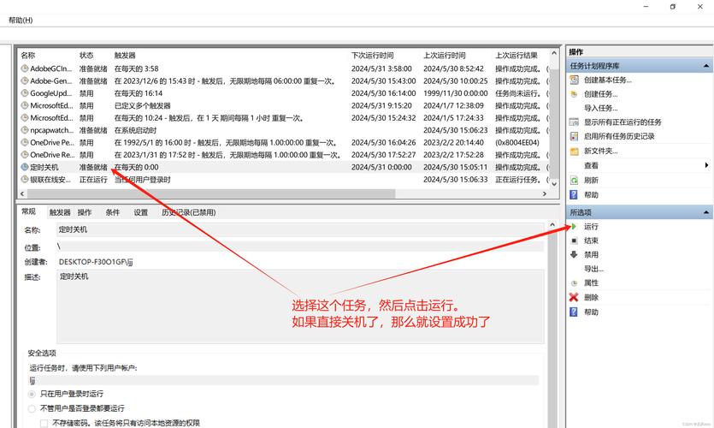Click the clock icon beside npcapwatch task
714x428 pixels.
point(25,130)
